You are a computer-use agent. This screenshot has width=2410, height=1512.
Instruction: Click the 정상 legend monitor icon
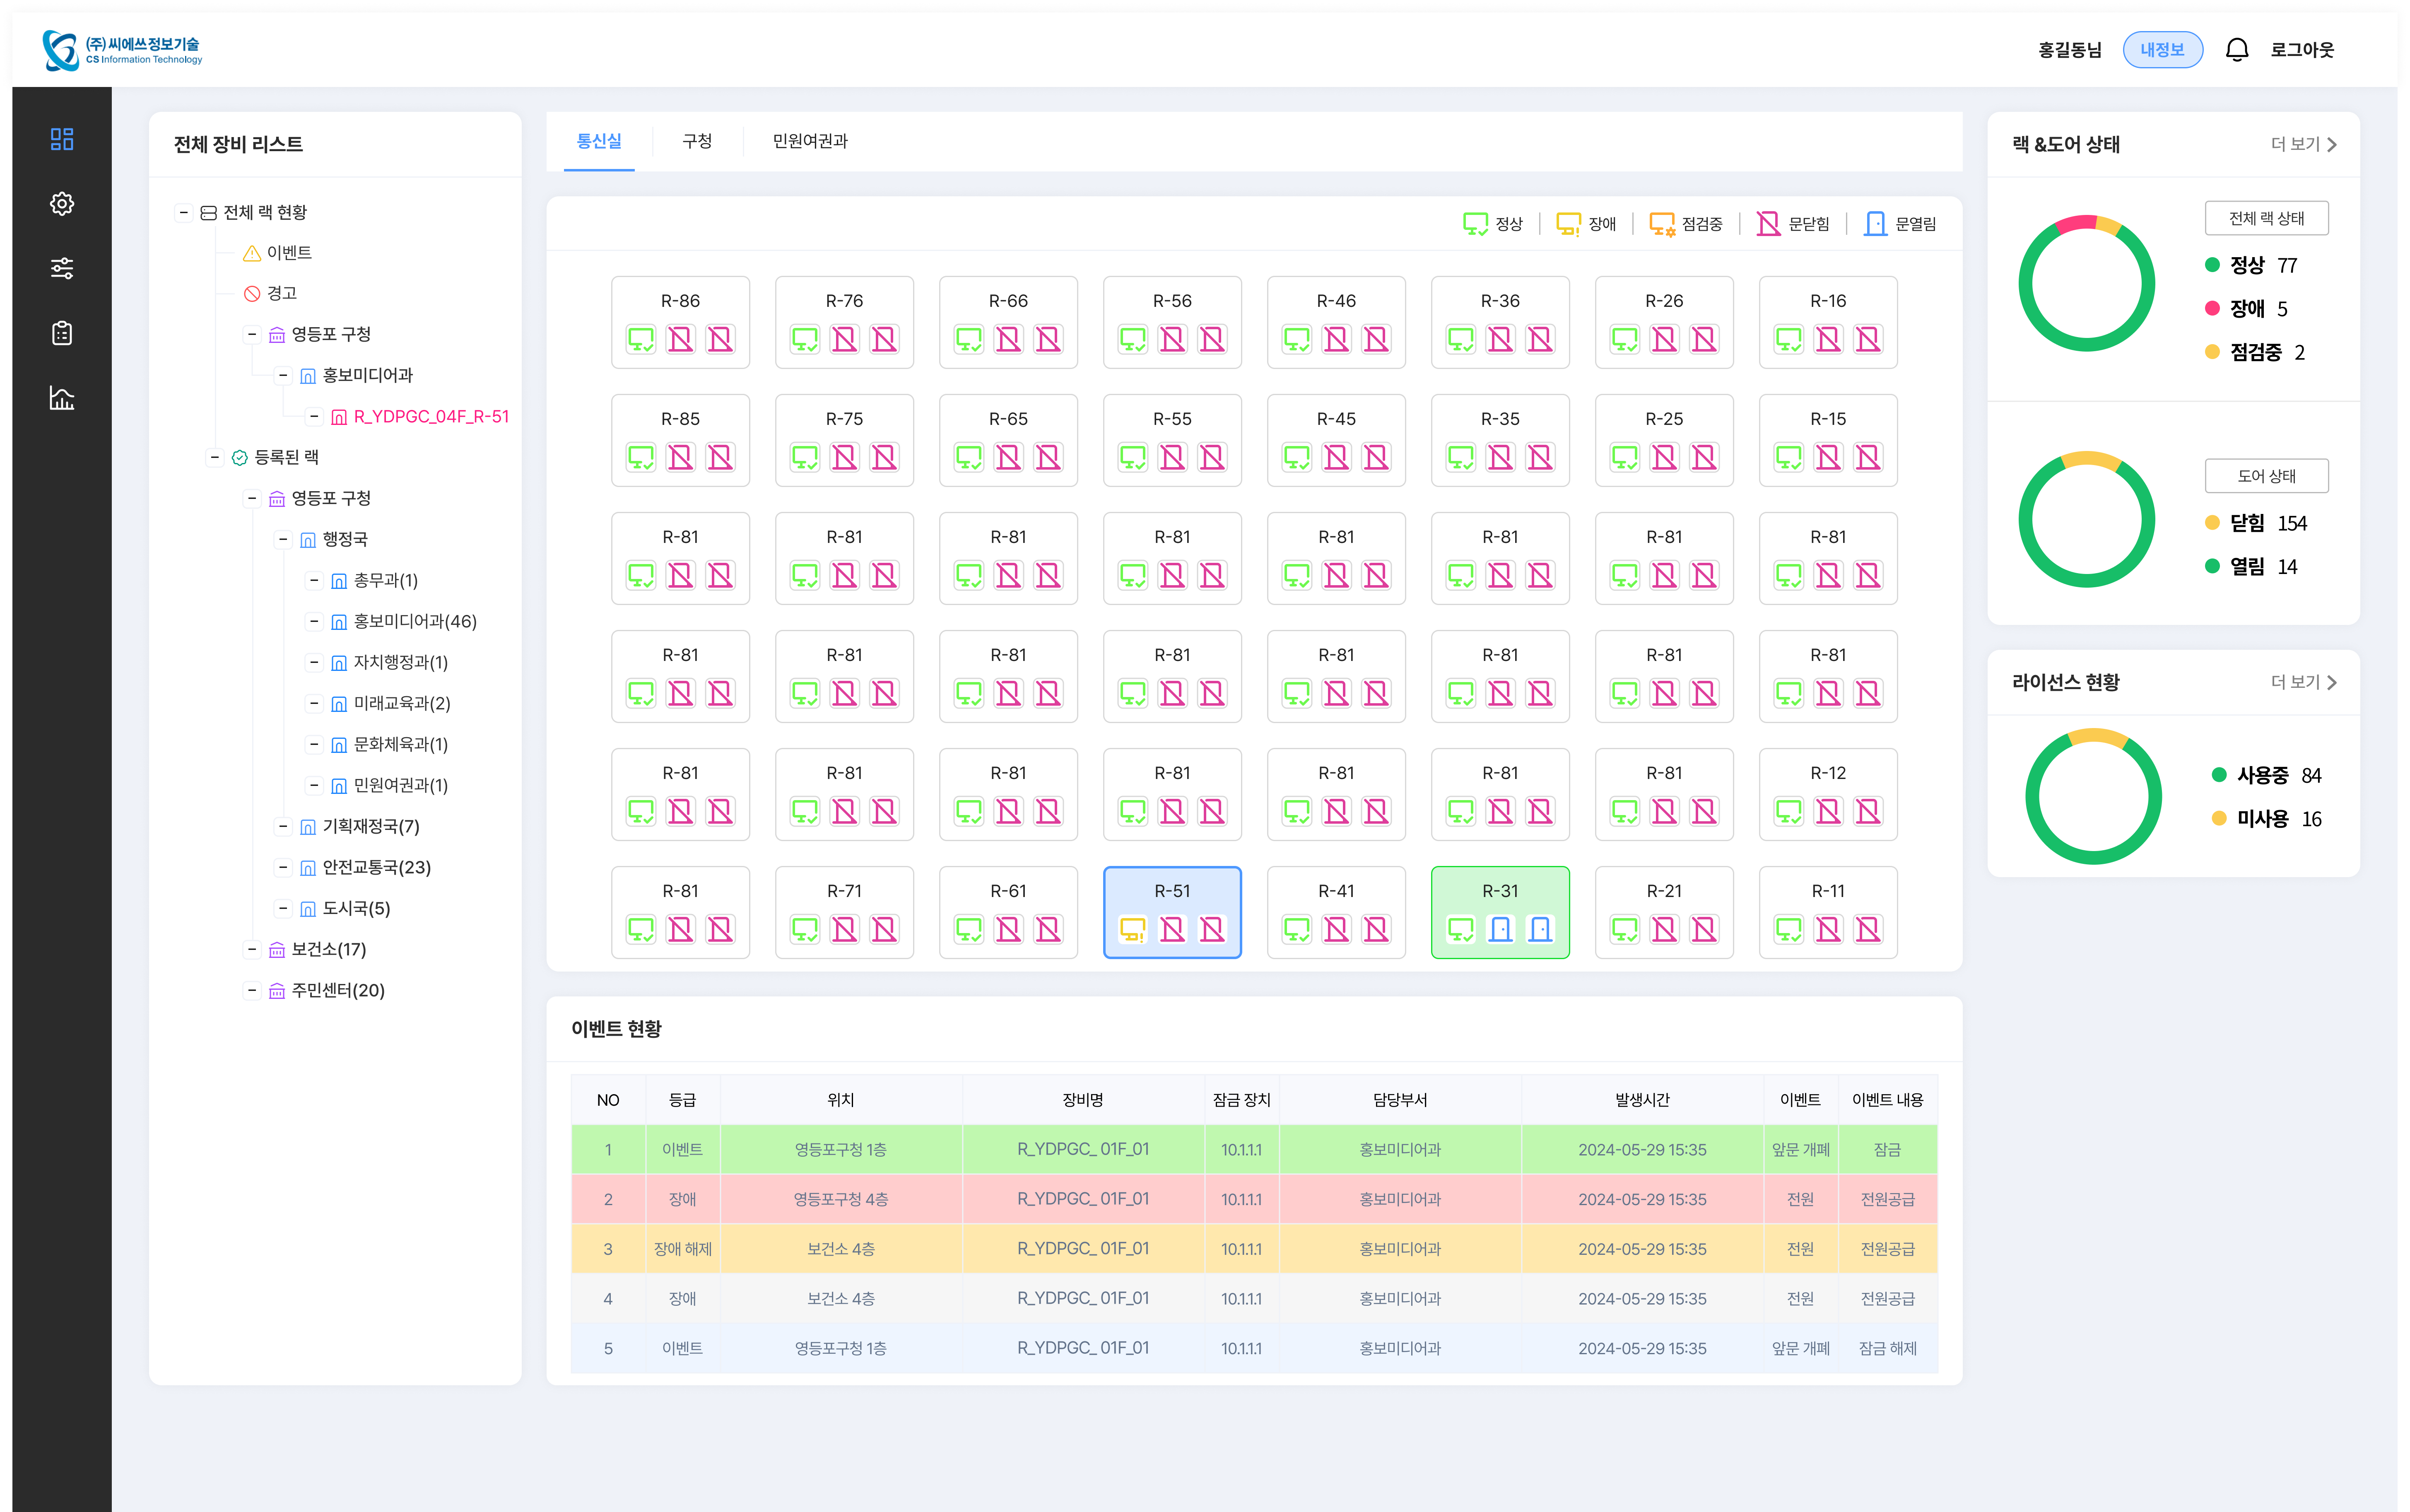tap(1475, 224)
